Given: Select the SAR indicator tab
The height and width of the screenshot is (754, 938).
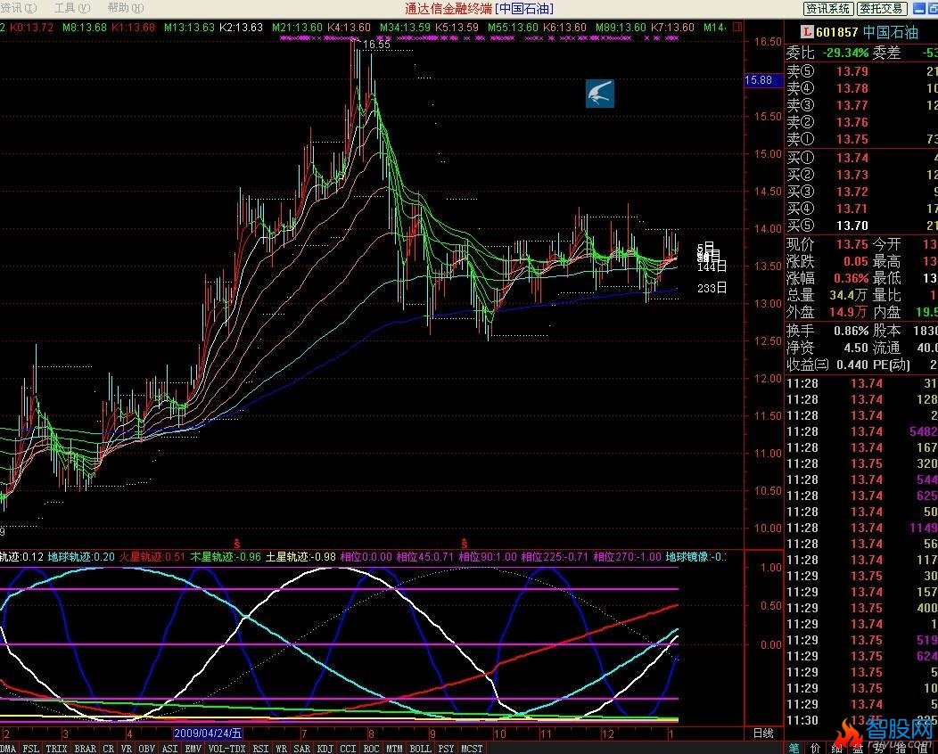Looking at the screenshot, I should (301, 748).
